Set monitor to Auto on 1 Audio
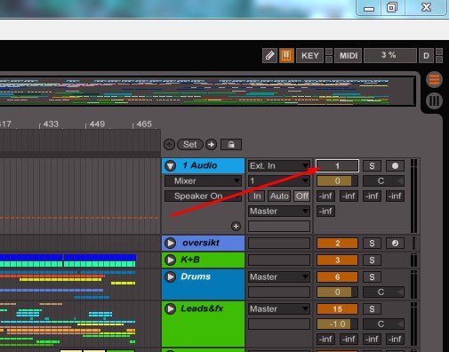Screen dimensions: 449x352 pos(279,196)
